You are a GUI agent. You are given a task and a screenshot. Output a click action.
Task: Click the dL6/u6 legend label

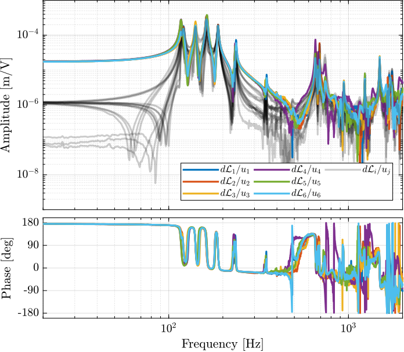click(x=306, y=194)
